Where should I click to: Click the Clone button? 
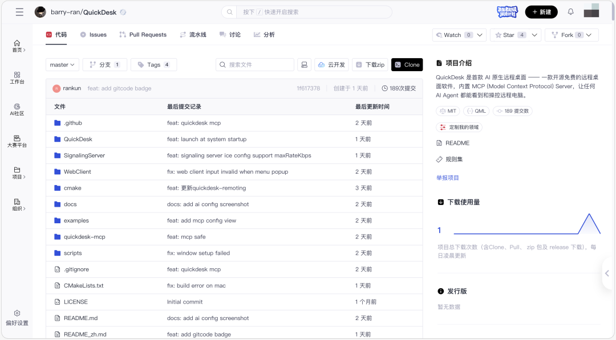coord(407,65)
